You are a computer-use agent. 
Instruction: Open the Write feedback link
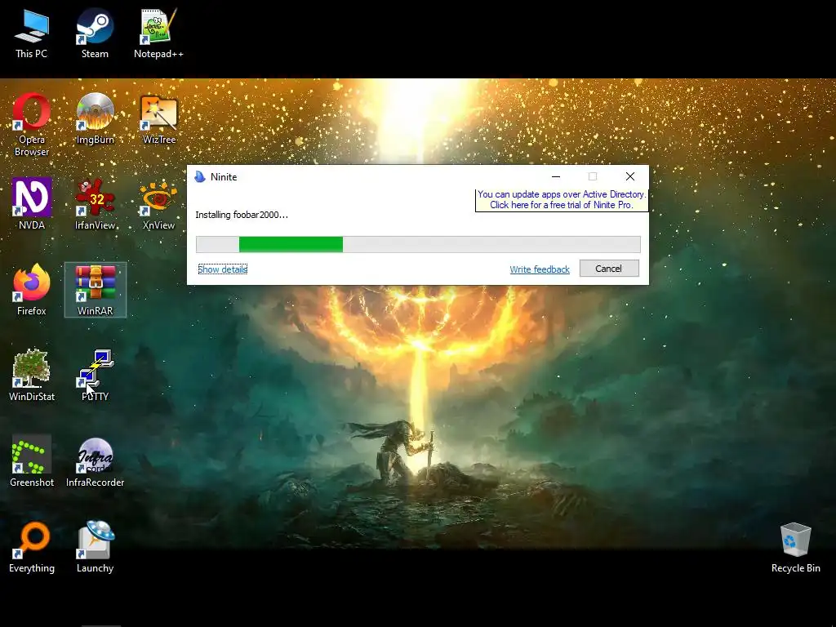540,269
